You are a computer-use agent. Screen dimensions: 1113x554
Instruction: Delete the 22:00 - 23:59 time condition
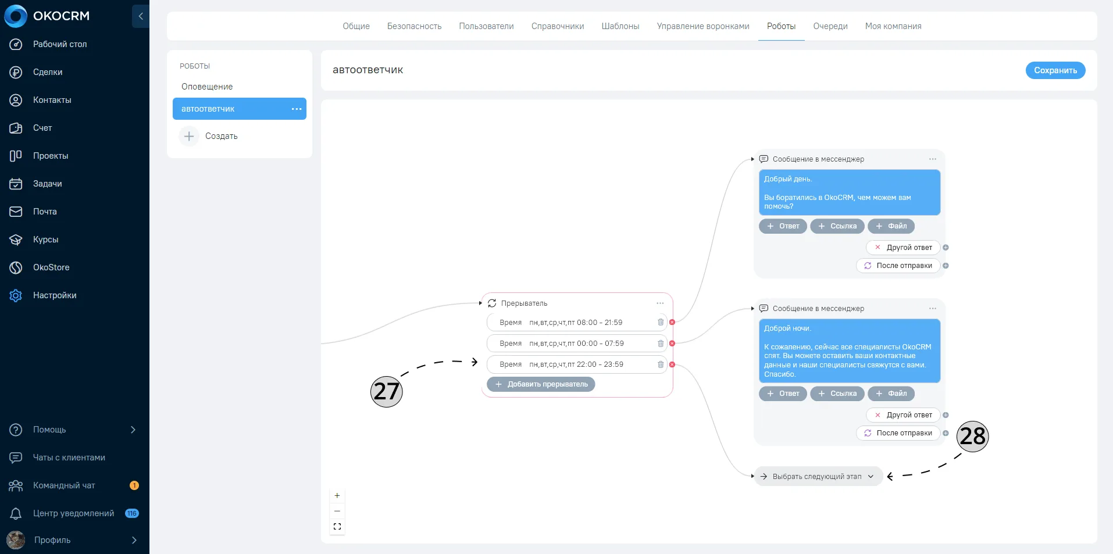click(x=661, y=364)
